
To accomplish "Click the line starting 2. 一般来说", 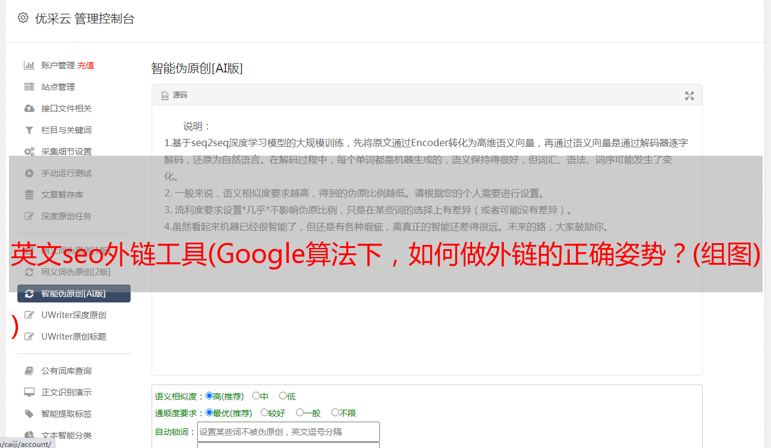I will tap(355, 193).
